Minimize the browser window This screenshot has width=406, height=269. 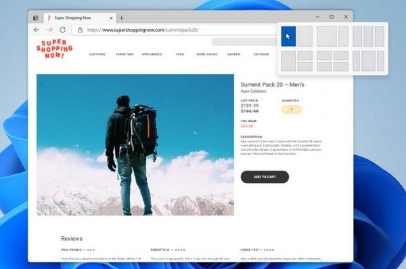coord(317,17)
